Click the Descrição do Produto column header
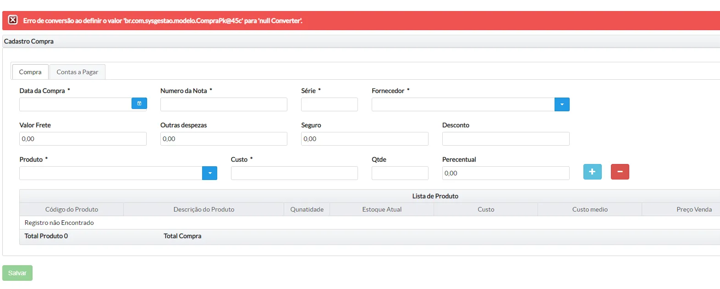The image size is (720, 289). 204,209
